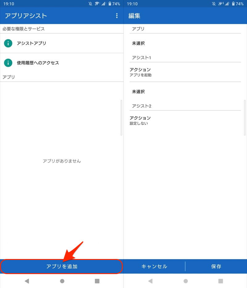The image size is (247, 288).
Task: Tap the recent apps square on 編集 screen
Action: [x=220, y=281]
